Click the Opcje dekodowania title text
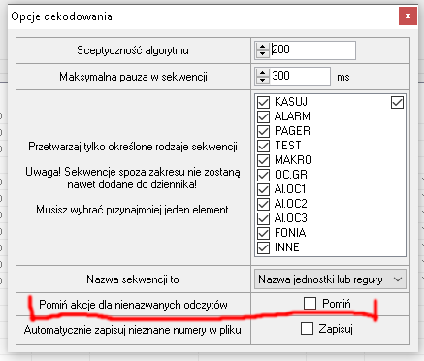 tap(61, 16)
